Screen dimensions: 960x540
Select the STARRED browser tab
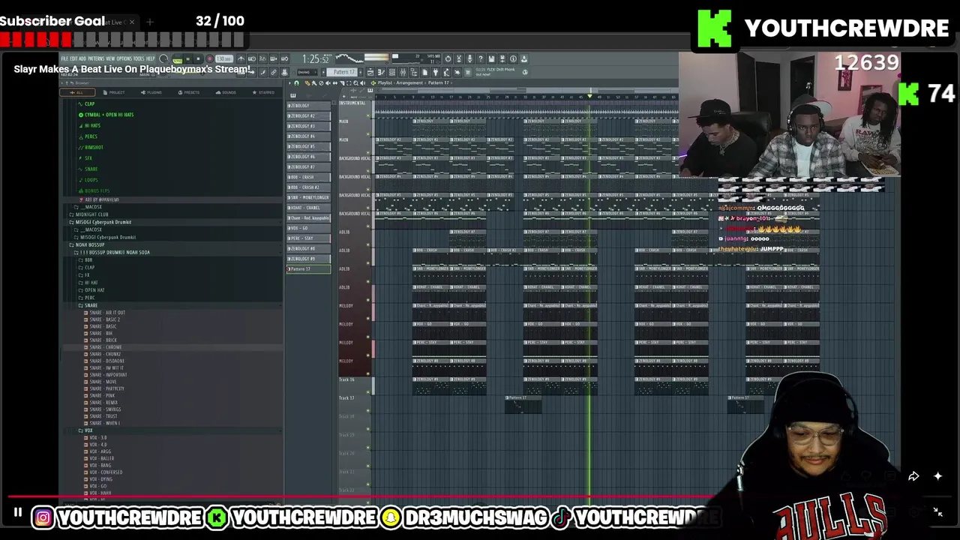coord(263,92)
